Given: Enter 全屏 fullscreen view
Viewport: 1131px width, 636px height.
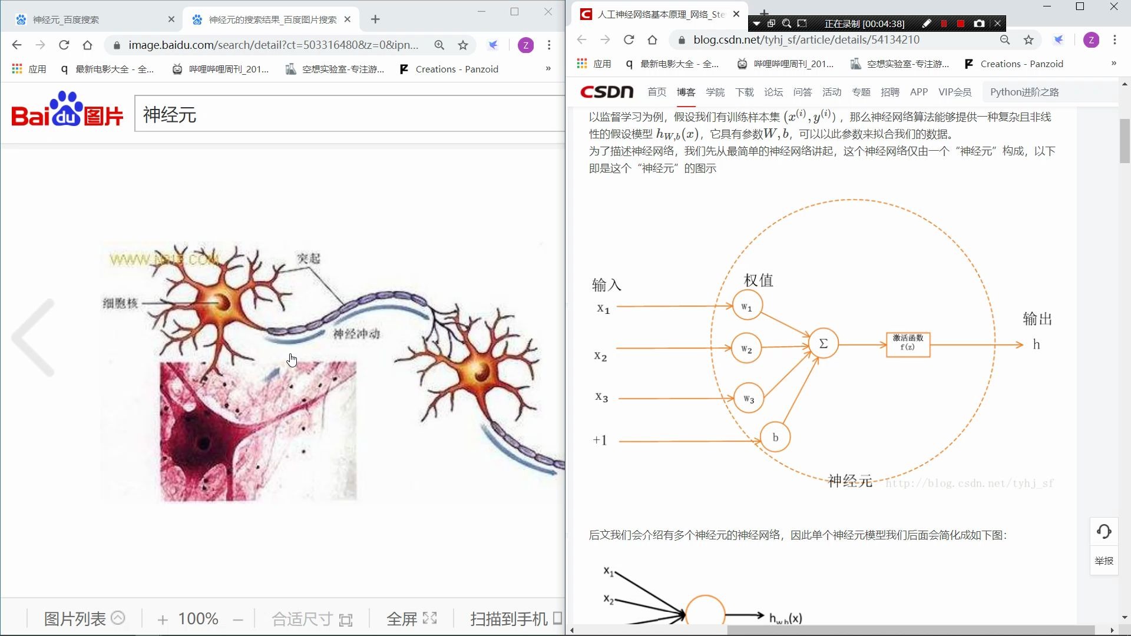Looking at the screenshot, I should pyautogui.click(x=412, y=619).
